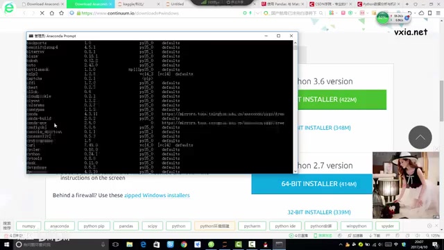Click Anaconda Prompt vertical scrollbar
444x250 pixels.
[296, 107]
